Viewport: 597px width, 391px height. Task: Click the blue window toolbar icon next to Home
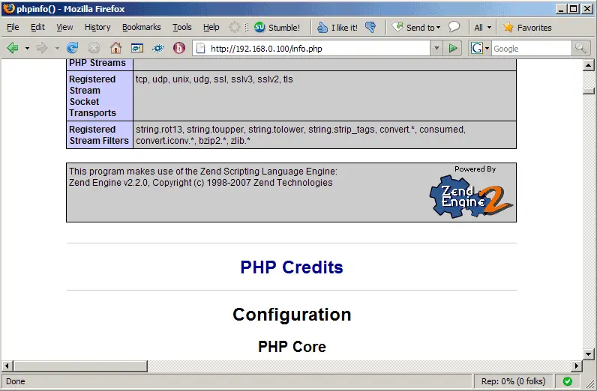click(137, 48)
